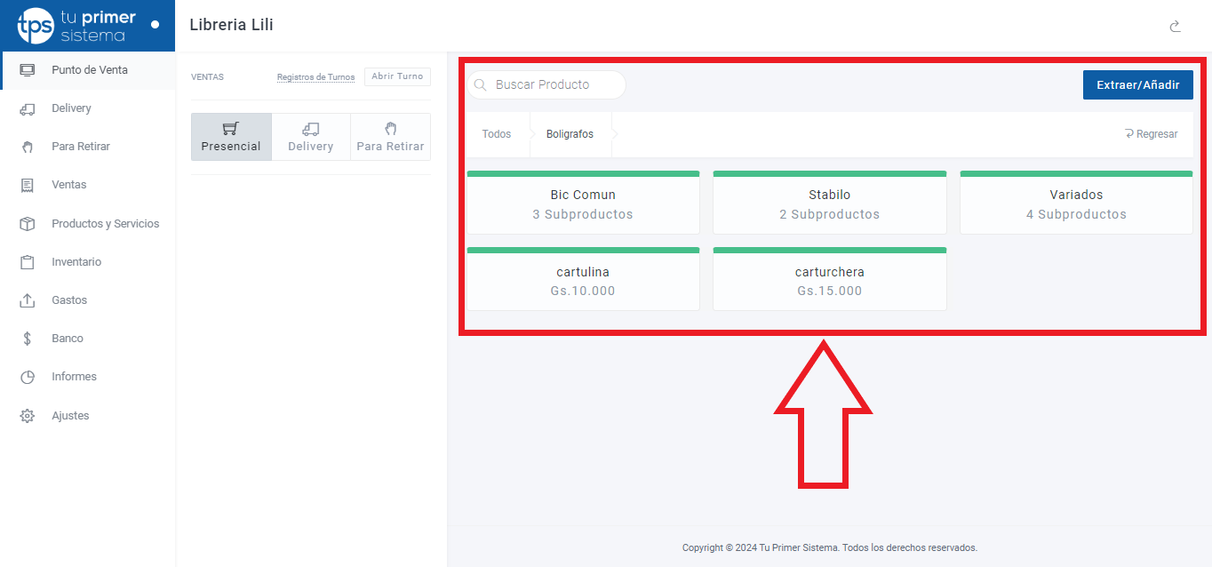The width and height of the screenshot is (1212, 567).
Task: Click the Productos y Servicios box icon
Action: [27, 224]
